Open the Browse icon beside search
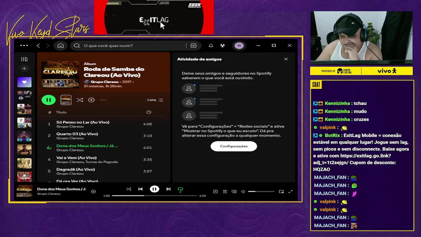Screen dimensions: 421x237 coord(193,45)
